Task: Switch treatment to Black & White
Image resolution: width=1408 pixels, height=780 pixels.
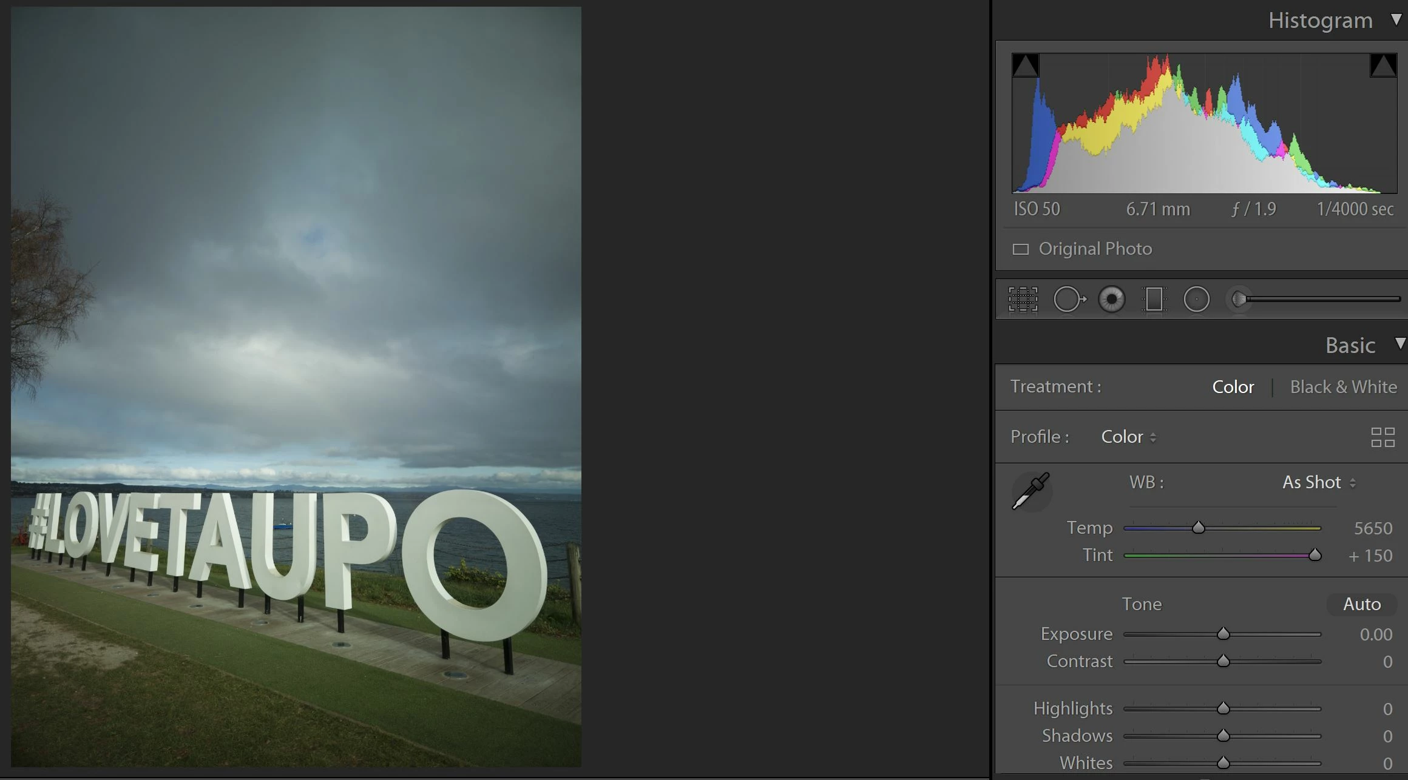Action: click(1343, 387)
